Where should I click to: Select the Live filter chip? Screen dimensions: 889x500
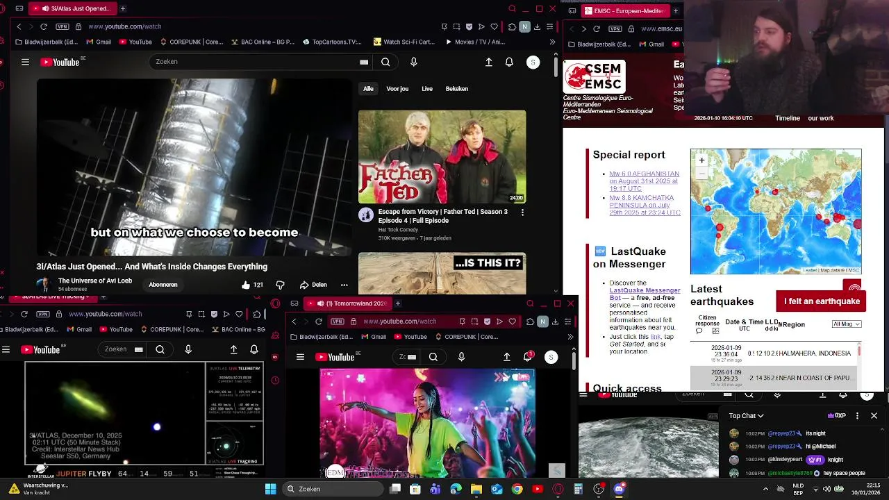(x=427, y=89)
